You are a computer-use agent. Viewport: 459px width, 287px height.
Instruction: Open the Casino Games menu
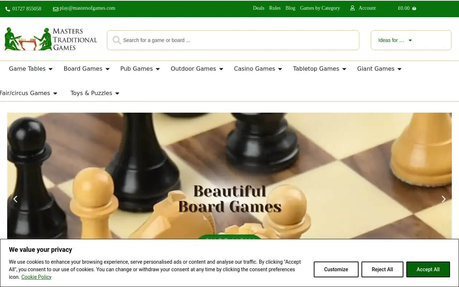[255, 69]
